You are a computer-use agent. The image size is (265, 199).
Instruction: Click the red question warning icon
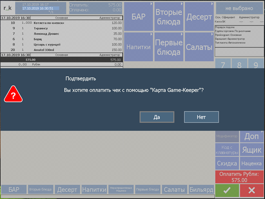[x=13, y=94]
